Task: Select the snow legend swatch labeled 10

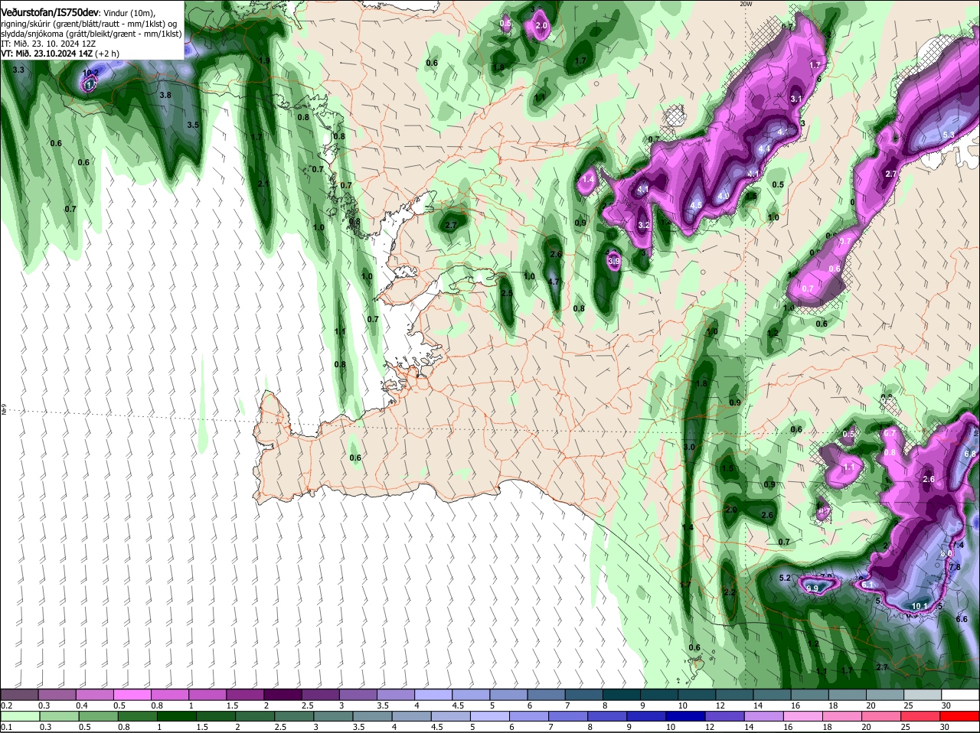Action: pos(697,695)
